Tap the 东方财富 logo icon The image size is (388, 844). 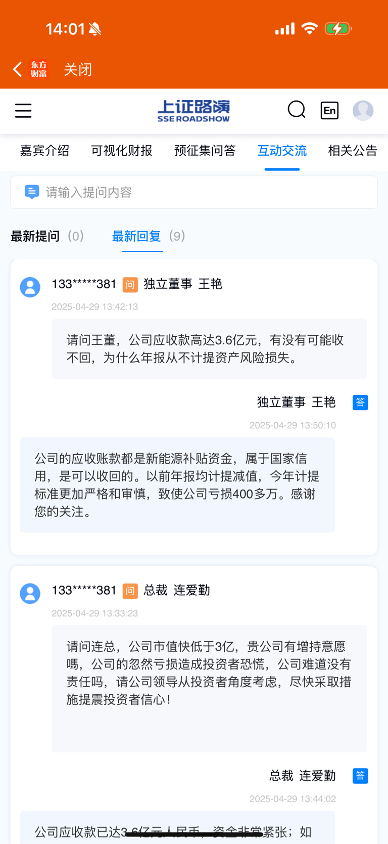click(39, 69)
